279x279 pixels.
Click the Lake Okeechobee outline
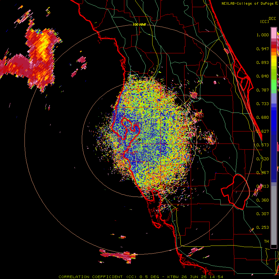coord(235,192)
